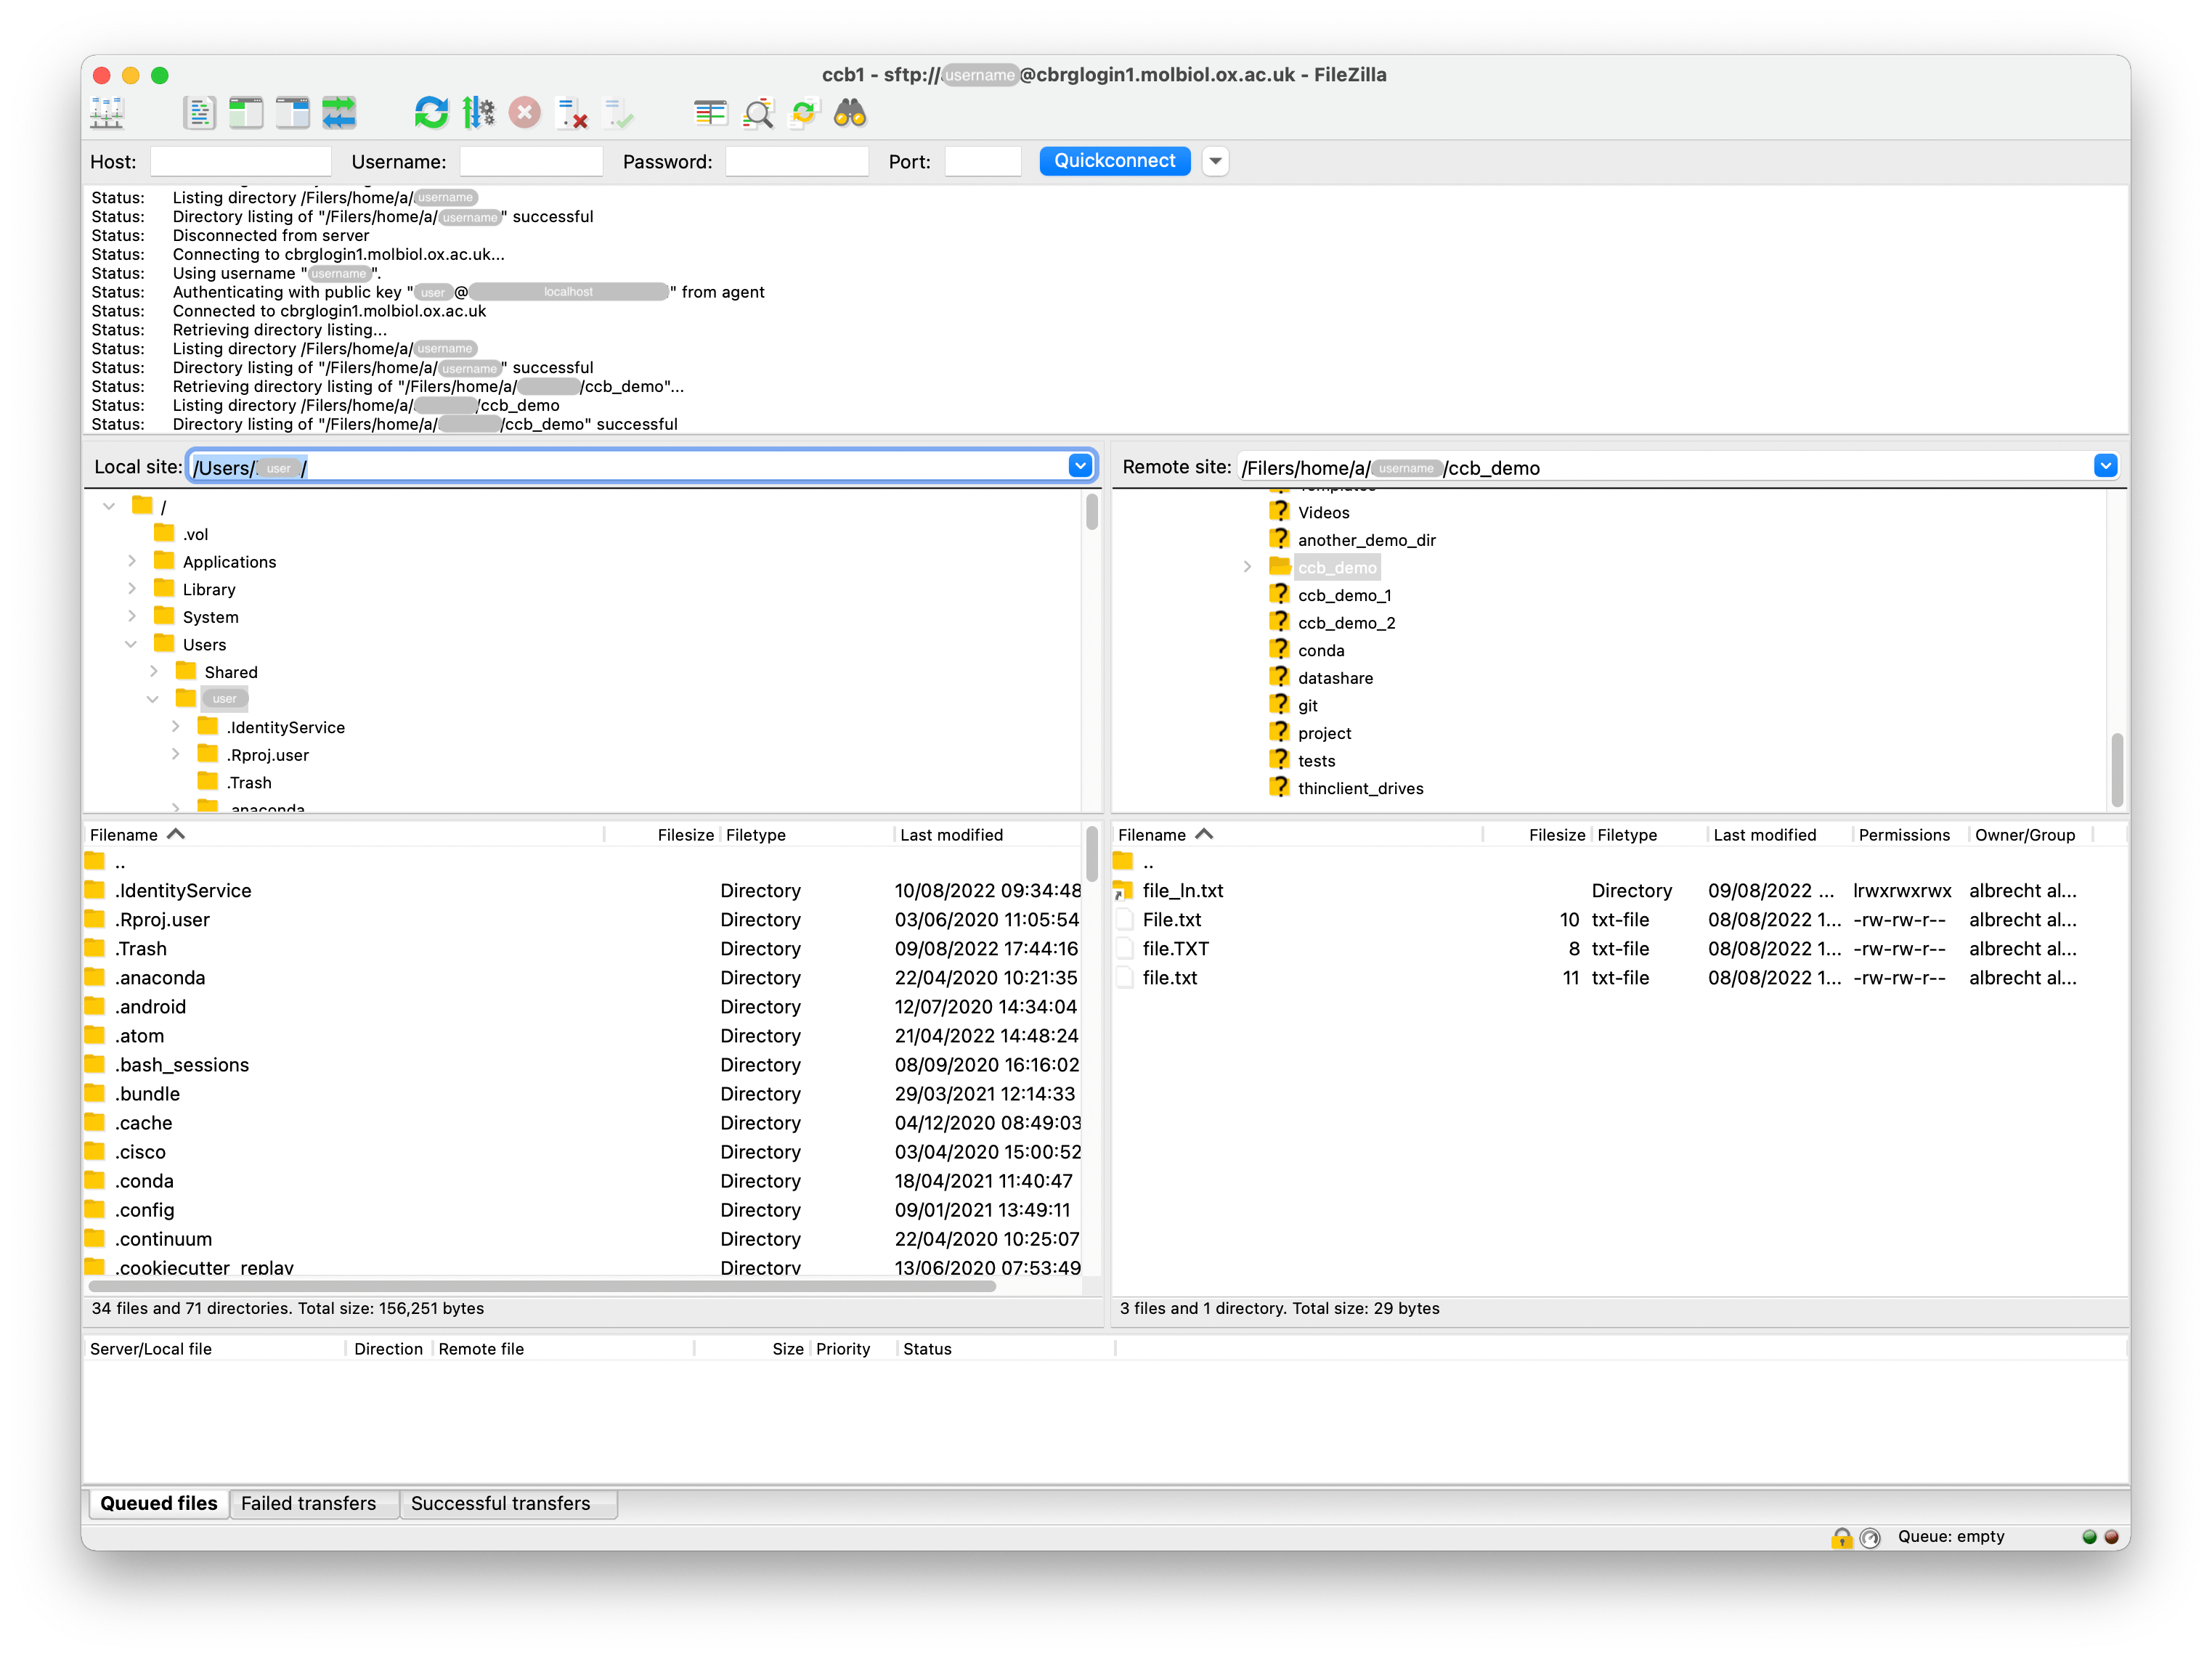Toggle the message log display
The image size is (2212, 1658).
click(x=198, y=112)
